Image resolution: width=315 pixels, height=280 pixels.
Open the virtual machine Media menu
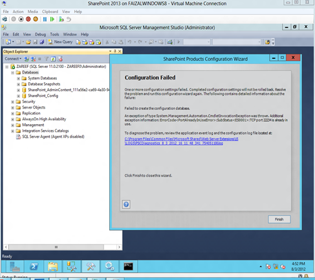pyautogui.click(x=32, y=12)
